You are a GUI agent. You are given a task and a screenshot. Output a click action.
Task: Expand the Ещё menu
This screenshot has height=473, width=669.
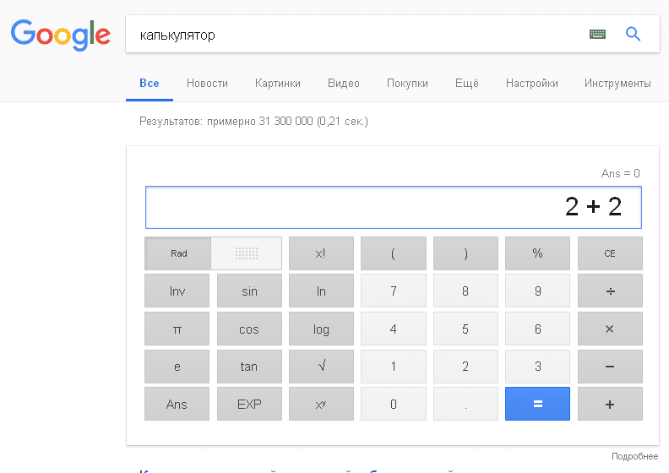pos(466,83)
